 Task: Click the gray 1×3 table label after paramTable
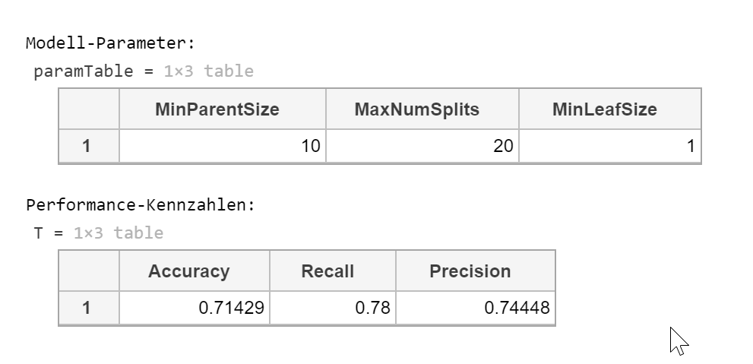[209, 71]
